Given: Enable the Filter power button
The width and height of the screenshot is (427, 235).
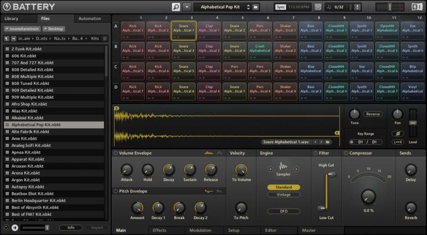Looking at the screenshot, I should pyautogui.click(x=315, y=153).
